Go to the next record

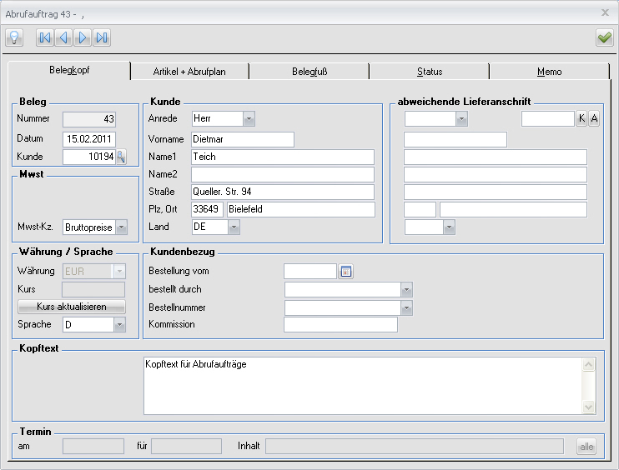tap(83, 37)
